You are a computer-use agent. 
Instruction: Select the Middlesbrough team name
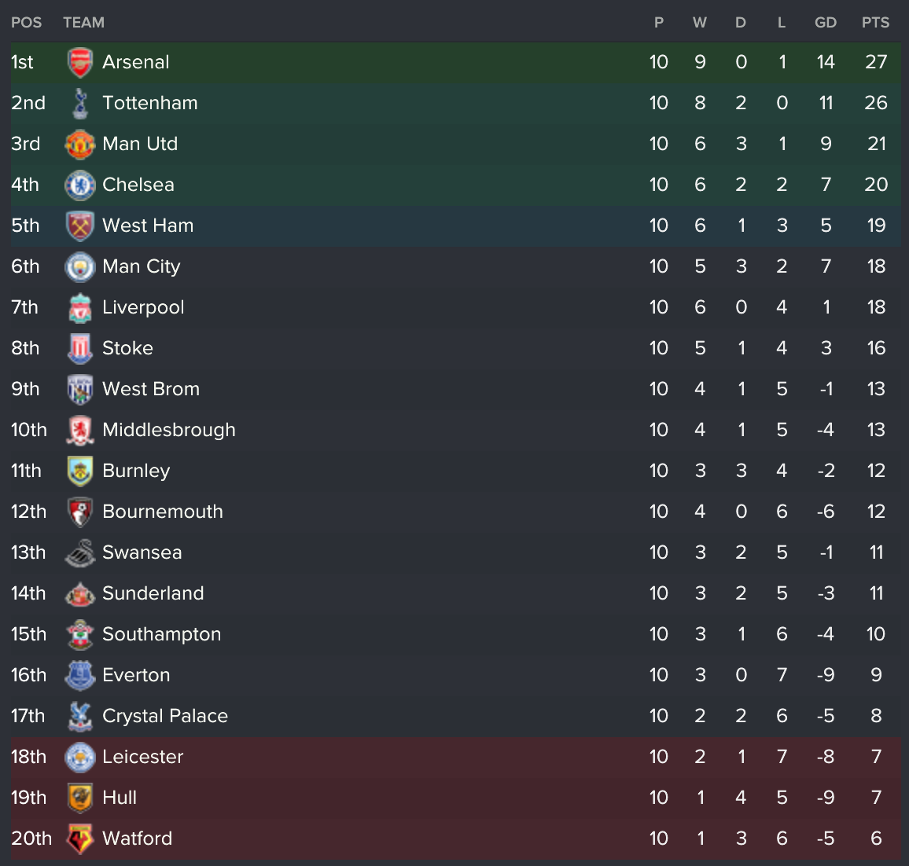click(x=169, y=430)
